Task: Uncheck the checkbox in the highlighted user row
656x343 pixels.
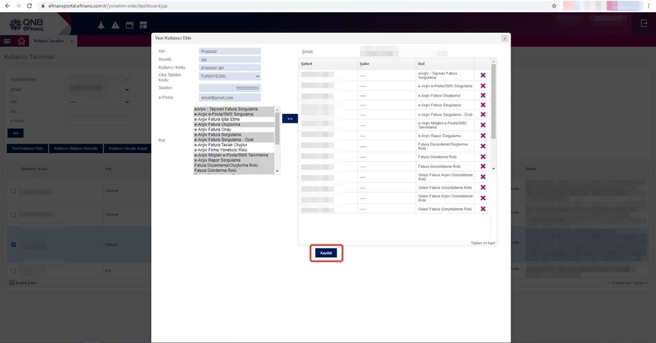Action: (x=14, y=244)
